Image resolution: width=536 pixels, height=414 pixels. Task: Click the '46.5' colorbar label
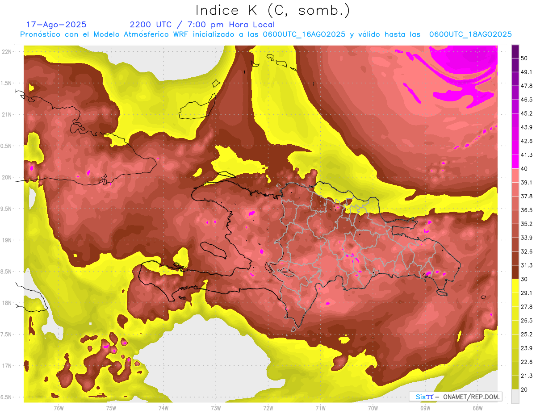point(527,100)
